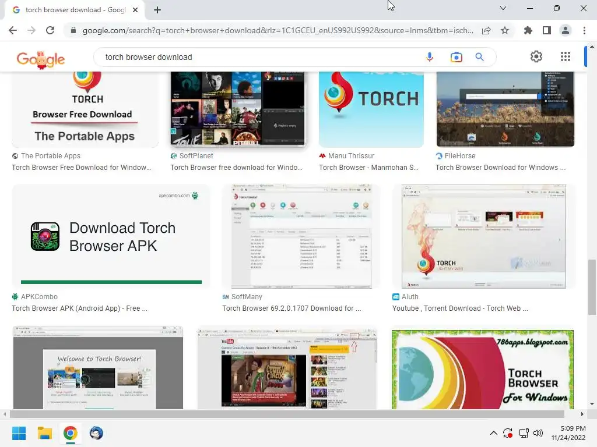Viewport: 597px width, 447px height.
Task: Search by image with the camera icon
Action: [x=456, y=57]
